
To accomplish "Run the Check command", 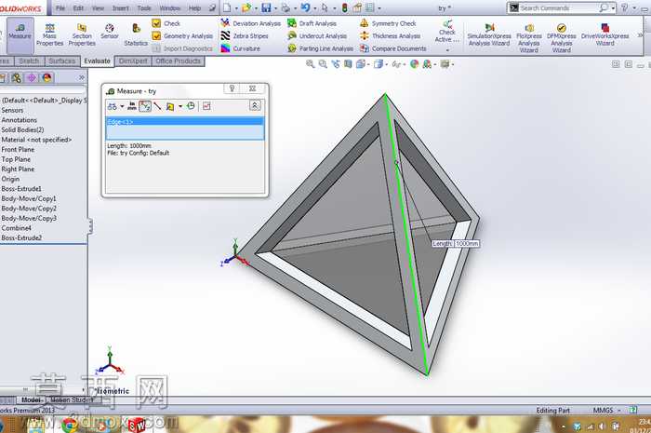I will pos(166,23).
